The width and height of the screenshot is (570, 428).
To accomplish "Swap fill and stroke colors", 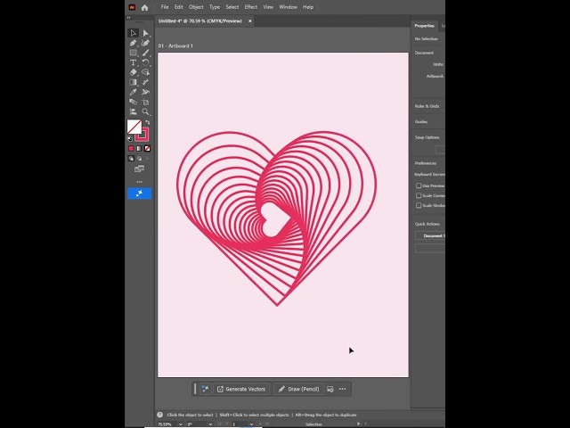I will (147, 122).
